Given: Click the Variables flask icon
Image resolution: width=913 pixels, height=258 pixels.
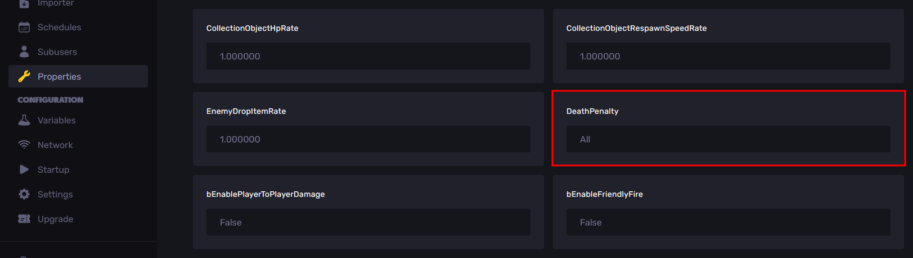Looking at the screenshot, I should point(24,120).
